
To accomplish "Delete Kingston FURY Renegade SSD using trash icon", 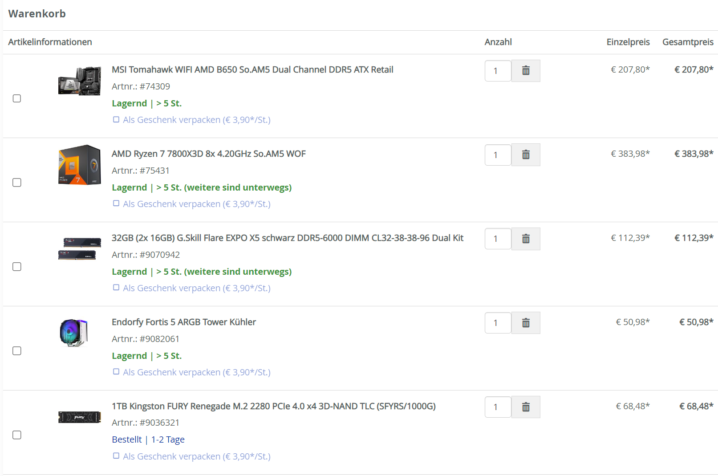I will [526, 407].
